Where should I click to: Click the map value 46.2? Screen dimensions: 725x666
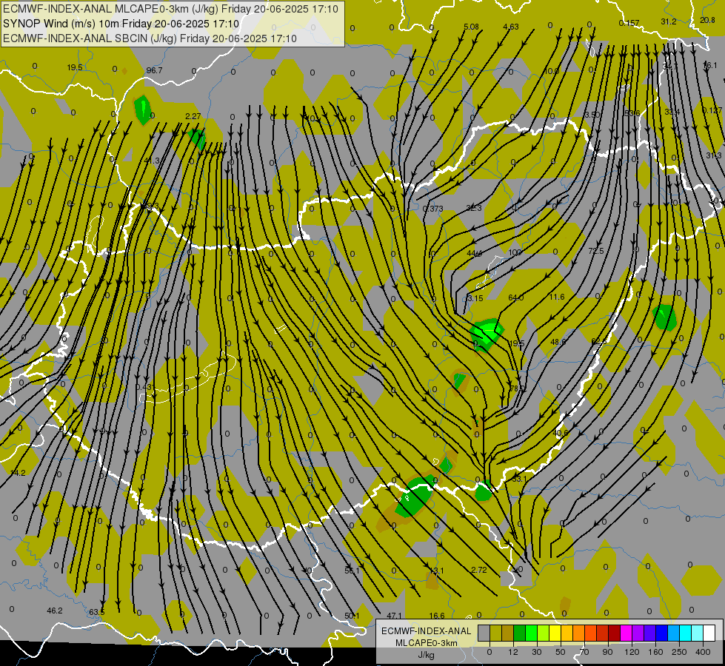pyautogui.click(x=55, y=611)
